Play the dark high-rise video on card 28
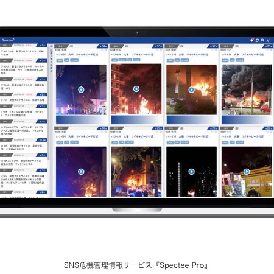Screen dimensions: 274x274 tap(191, 172)
